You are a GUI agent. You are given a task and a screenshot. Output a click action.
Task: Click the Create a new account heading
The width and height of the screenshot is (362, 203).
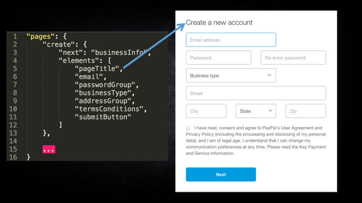[219, 23]
